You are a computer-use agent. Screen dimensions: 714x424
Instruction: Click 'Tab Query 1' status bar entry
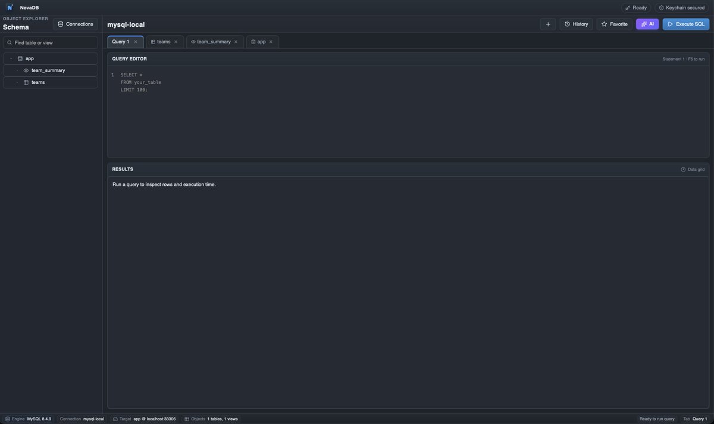pyautogui.click(x=696, y=419)
